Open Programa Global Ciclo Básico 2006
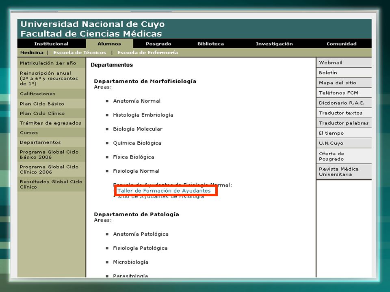 52,155
